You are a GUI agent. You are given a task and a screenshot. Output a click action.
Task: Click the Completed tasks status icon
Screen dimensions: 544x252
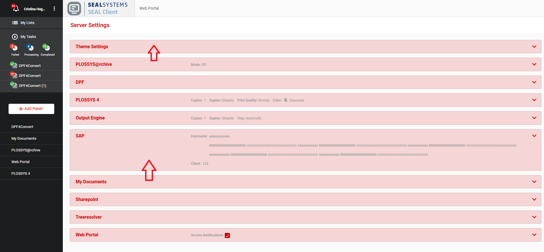point(47,48)
